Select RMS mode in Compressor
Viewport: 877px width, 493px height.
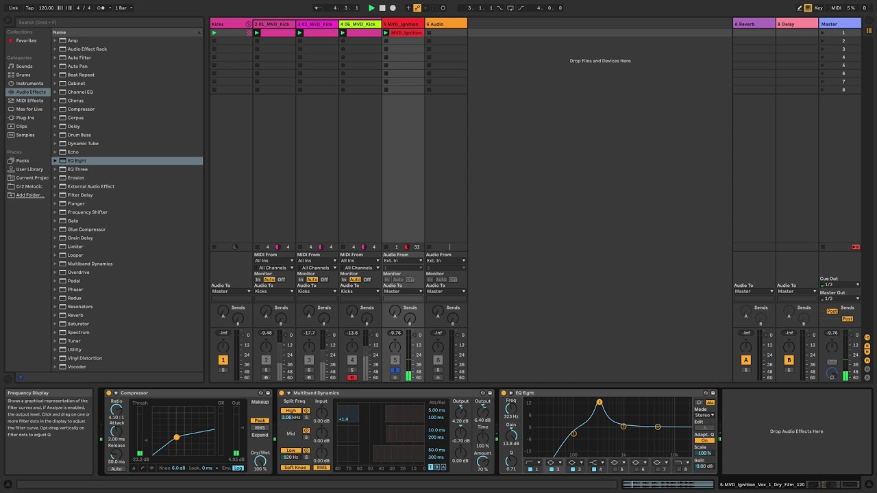pos(260,428)
